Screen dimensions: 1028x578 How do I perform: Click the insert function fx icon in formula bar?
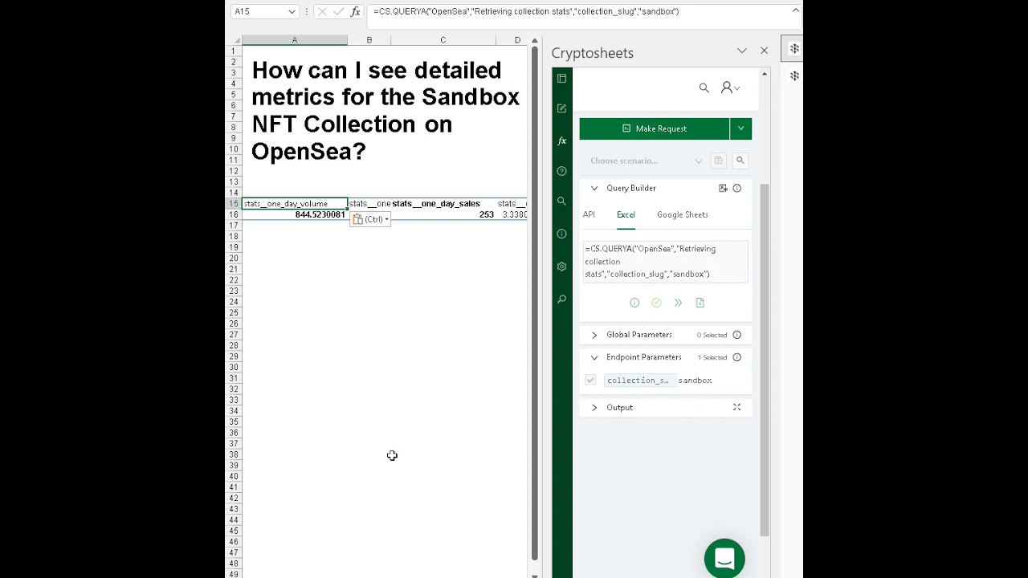point(355,11)
